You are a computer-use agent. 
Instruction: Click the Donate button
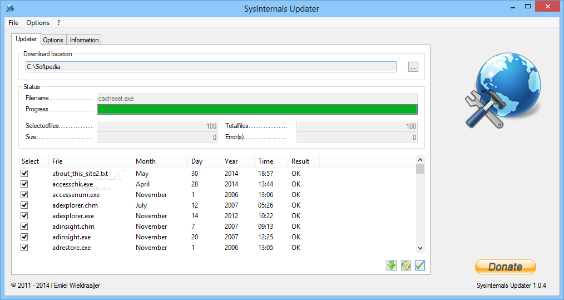pyautogui.click(x=506, y=267)
